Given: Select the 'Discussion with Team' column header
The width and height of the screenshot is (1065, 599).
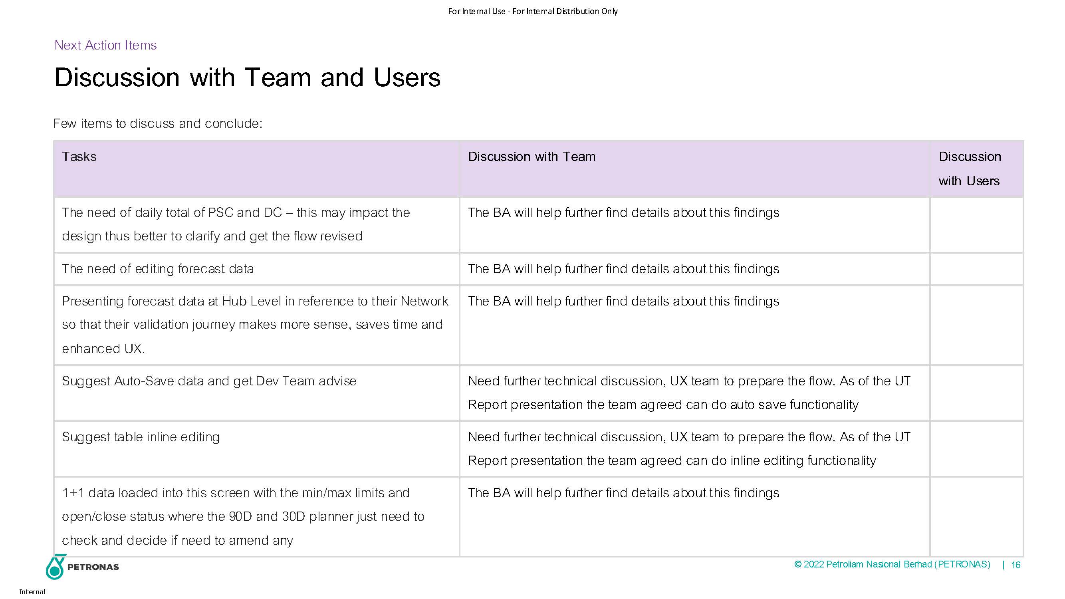Looking at the screenshot, I should click(x=532, y=157).
